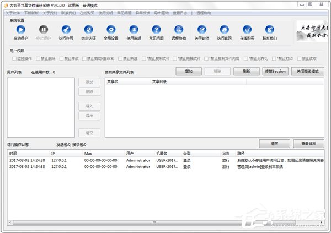Toggle the *禁止复制文件内容 checkbox
The width and height of the screenshot is (331, 233).
tap(206, 58)
